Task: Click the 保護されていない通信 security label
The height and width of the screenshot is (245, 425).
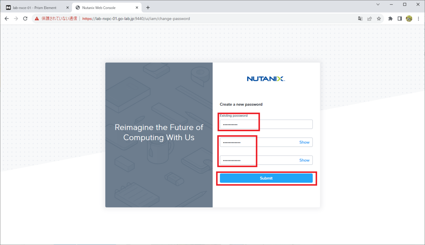Action: click(59, 19)
